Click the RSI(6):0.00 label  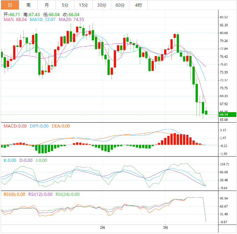(14, 194)
